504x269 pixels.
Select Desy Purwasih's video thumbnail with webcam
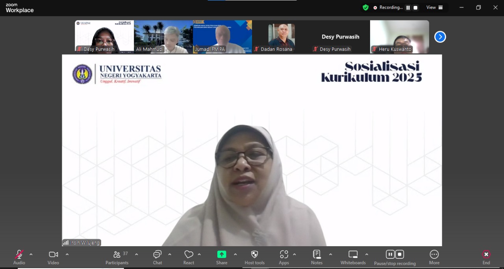[104, 37]
